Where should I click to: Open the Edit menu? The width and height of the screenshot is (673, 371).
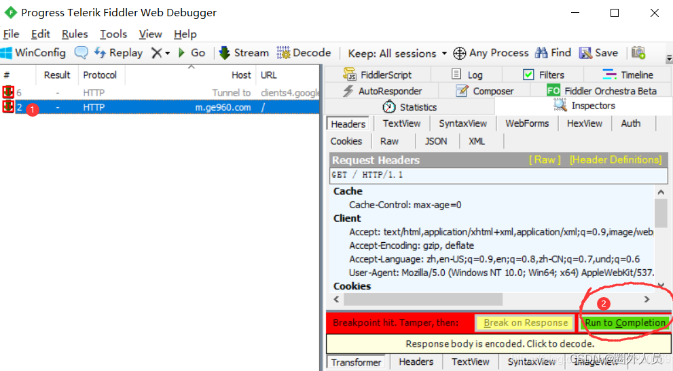(x=40, y=34)
